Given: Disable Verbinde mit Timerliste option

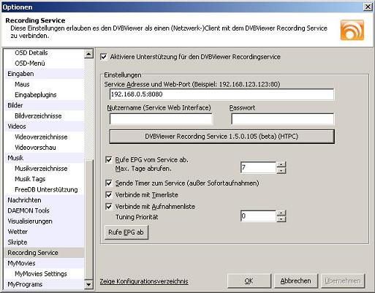Looking at the screenshot, I should [x=109, y=194].
